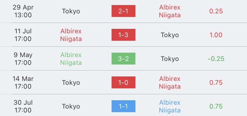The image size is (247, 116).
Task: Click the 0.25 handicap value
Action: pos(216,11)
